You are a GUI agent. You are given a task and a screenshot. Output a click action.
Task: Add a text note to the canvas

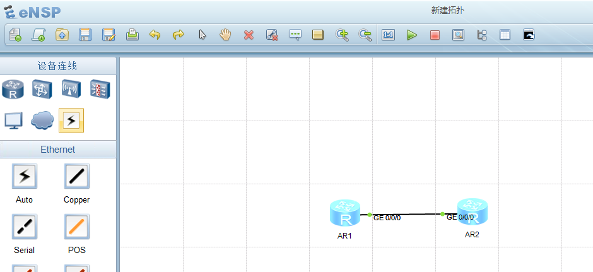tap(295, 35)
